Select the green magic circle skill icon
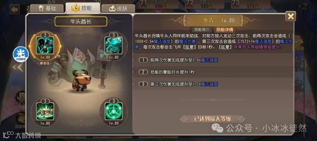 click(114, 112)
